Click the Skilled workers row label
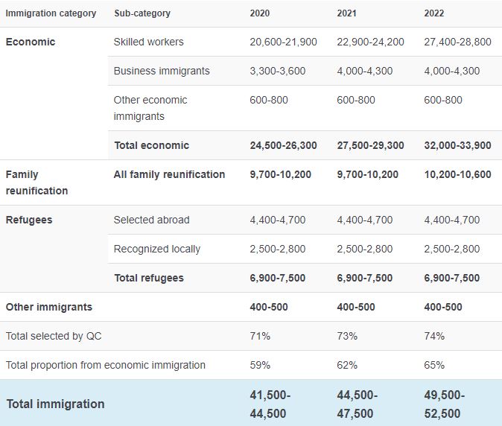 pyautogui.click(x=148, y=42)
